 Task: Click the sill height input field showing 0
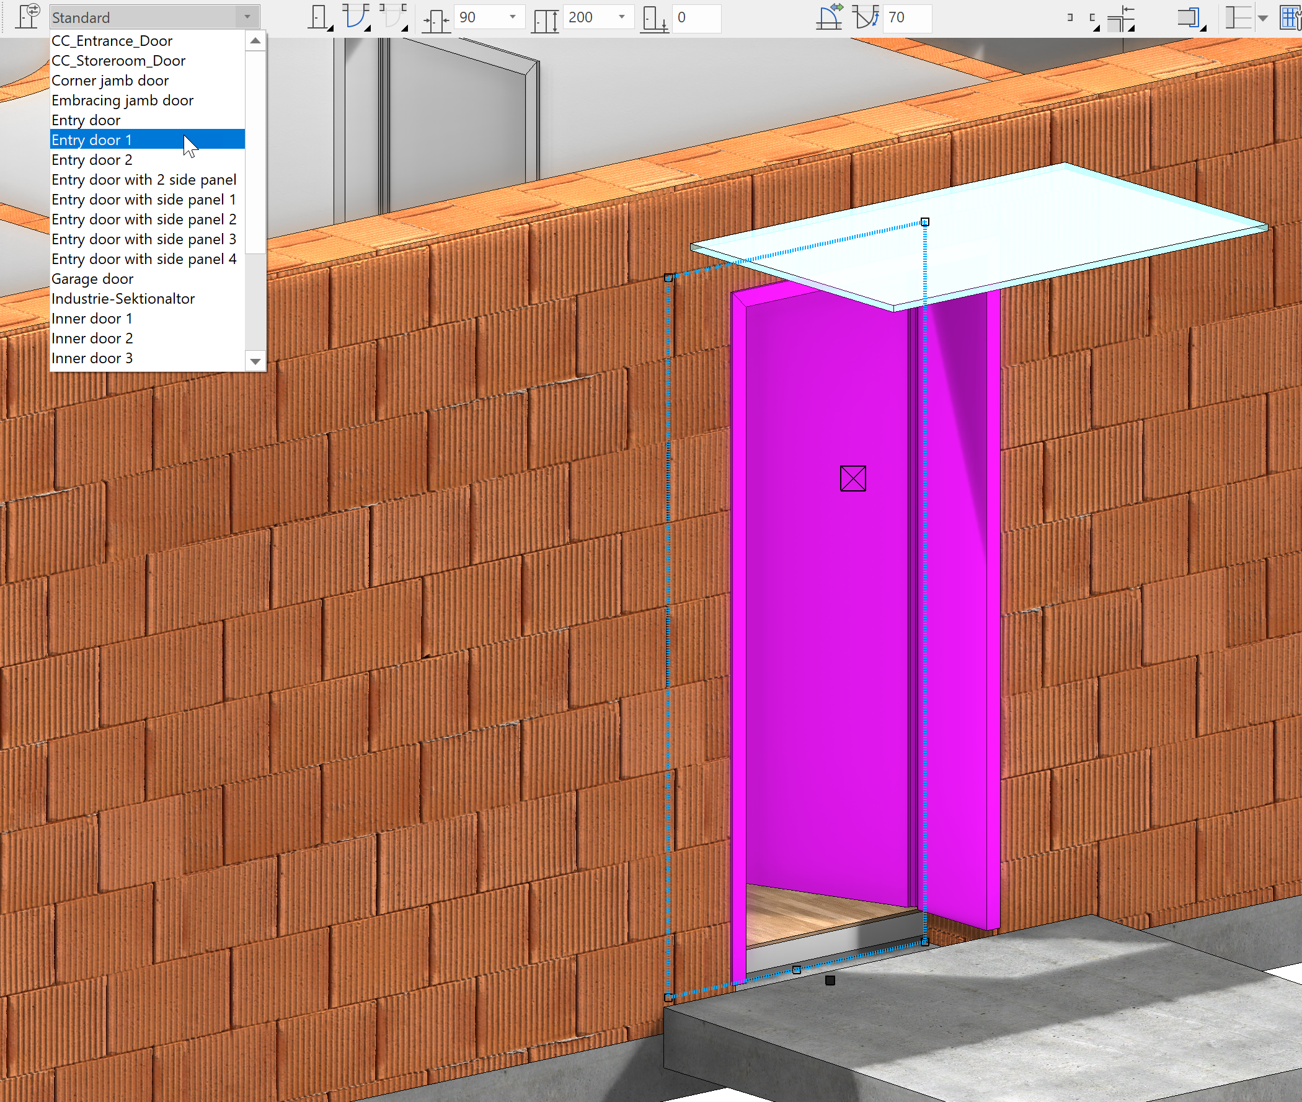(x=698, y=17)
